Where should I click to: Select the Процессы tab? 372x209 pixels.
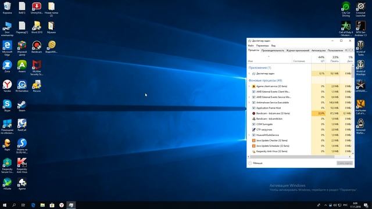[x=253, y=51]
